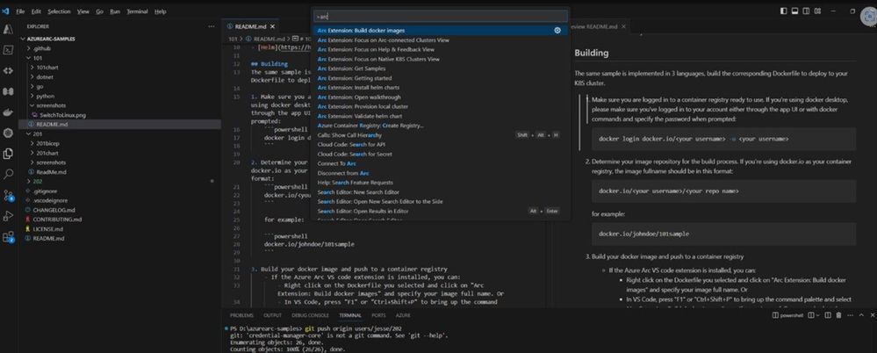Screen dimensions: 877x353
Task: Open the Edit menu
Action: point(36,11)
